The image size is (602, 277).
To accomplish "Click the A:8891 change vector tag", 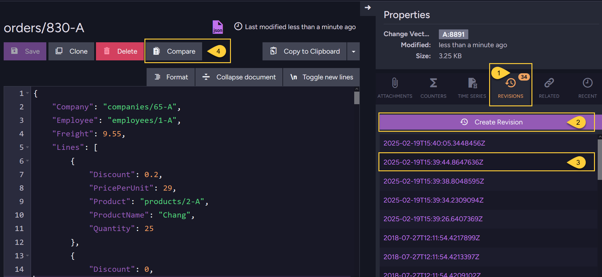I will (453, 34).
